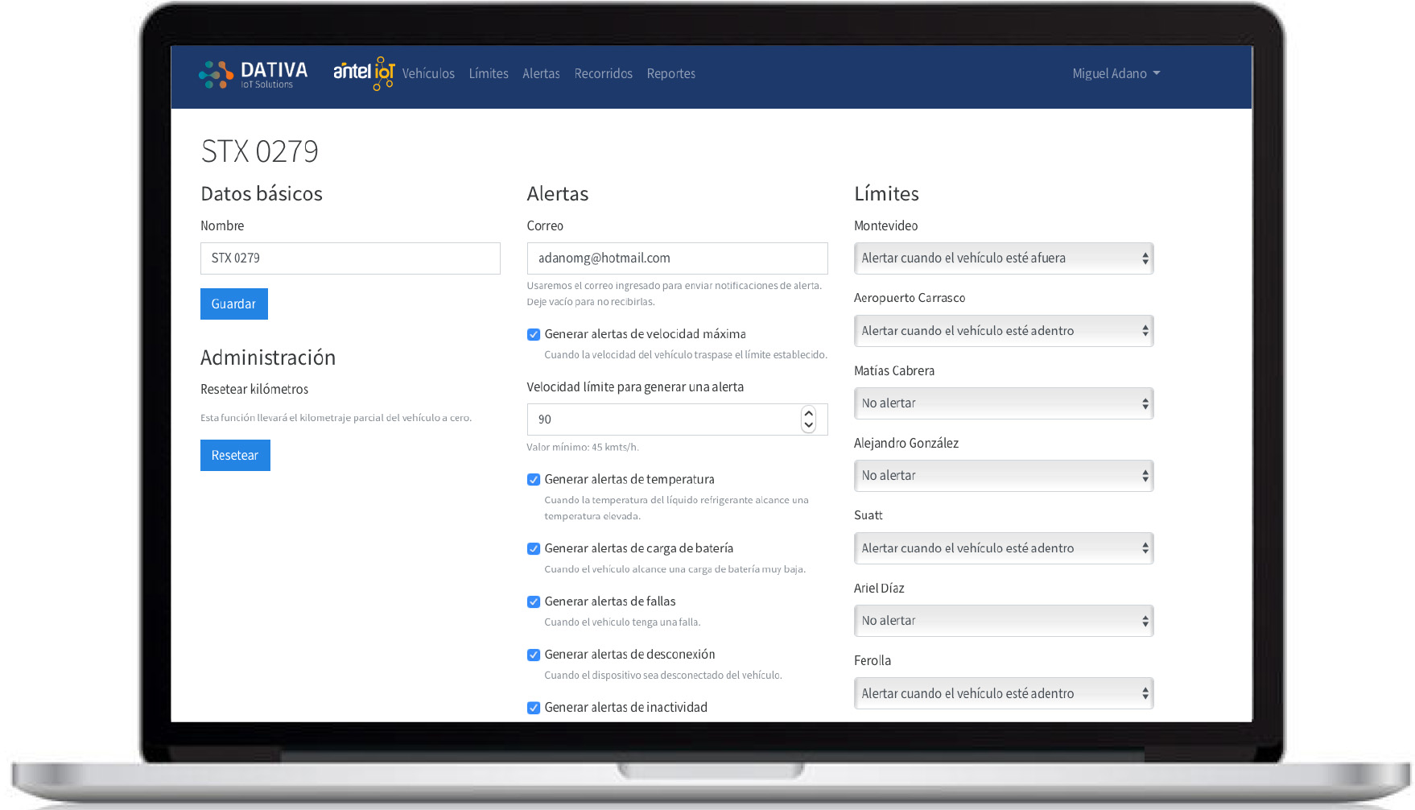Toggle temperatura alerts checkbox

click(x=534, y=480)
